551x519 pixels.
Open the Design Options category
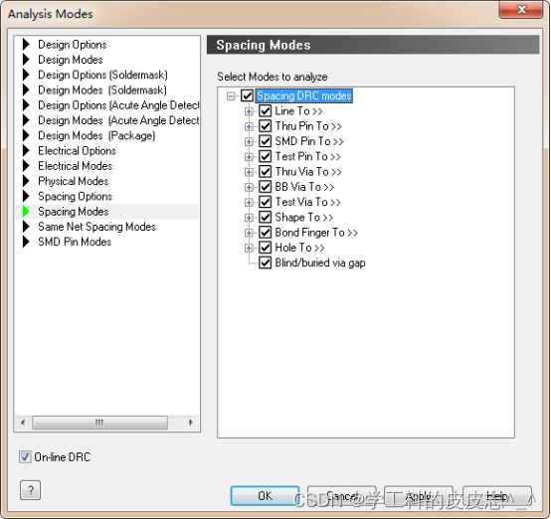[x=72, y=45]
